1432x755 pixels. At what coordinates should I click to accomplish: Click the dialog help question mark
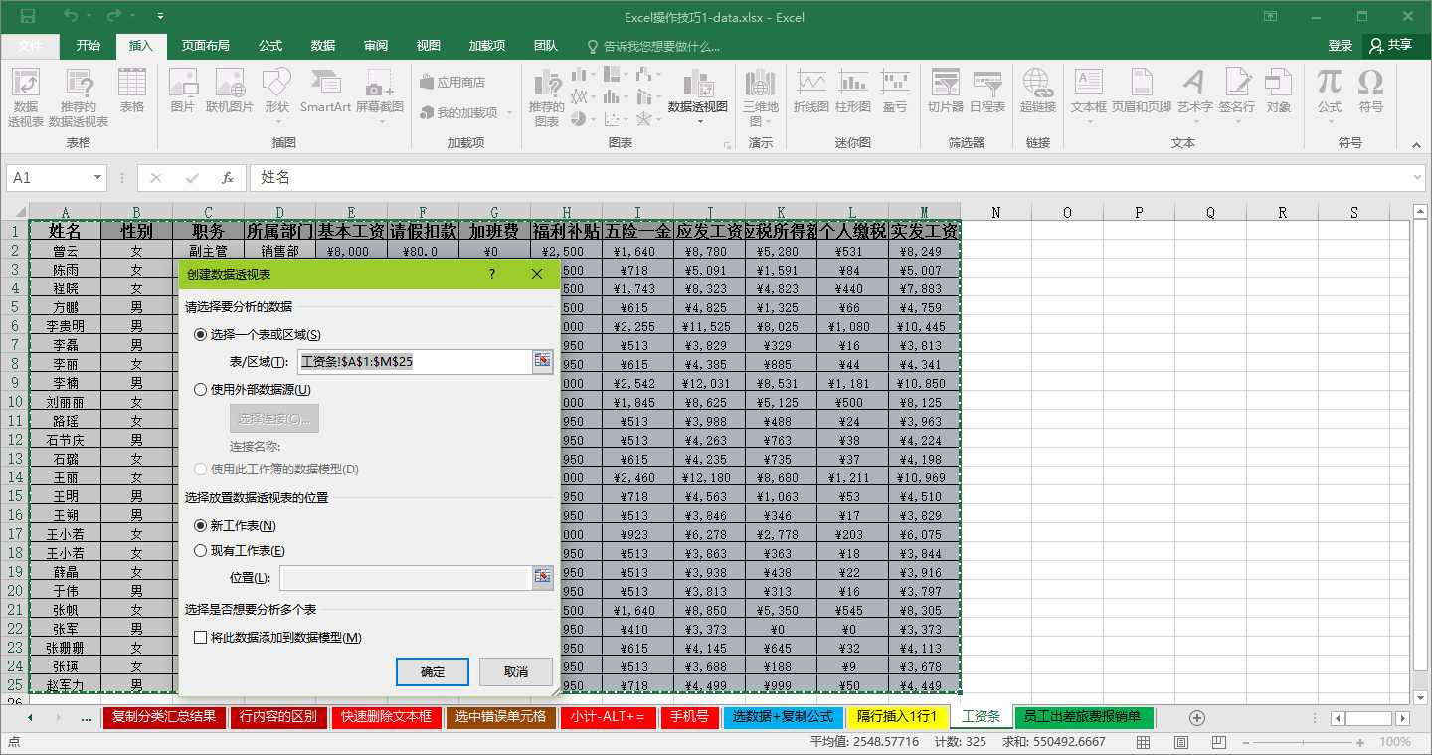click(492, 274)
